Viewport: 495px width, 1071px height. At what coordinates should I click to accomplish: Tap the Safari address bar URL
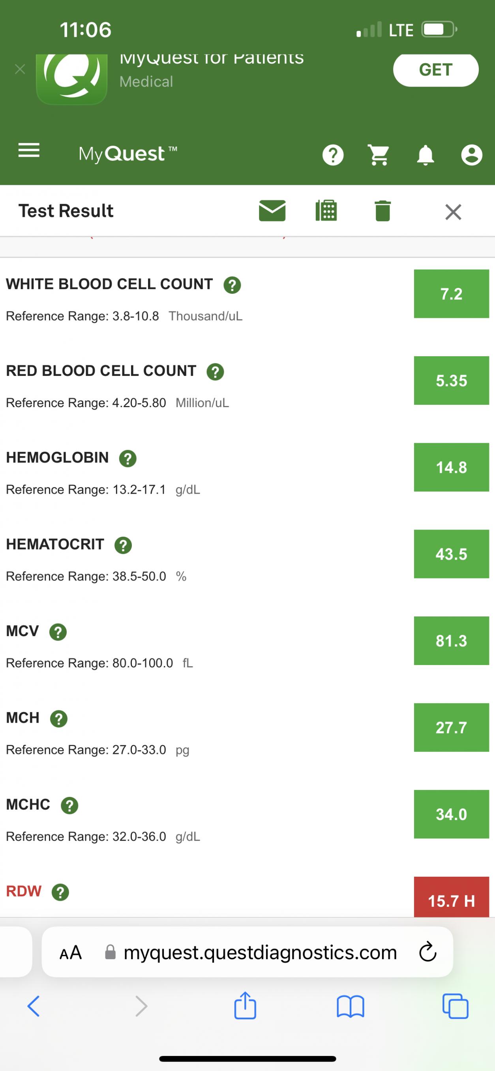click(260, 952)
